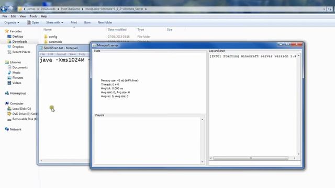Select the coremods folder icon
This screenshot has width=335, height=188.
tap(46, 42)
